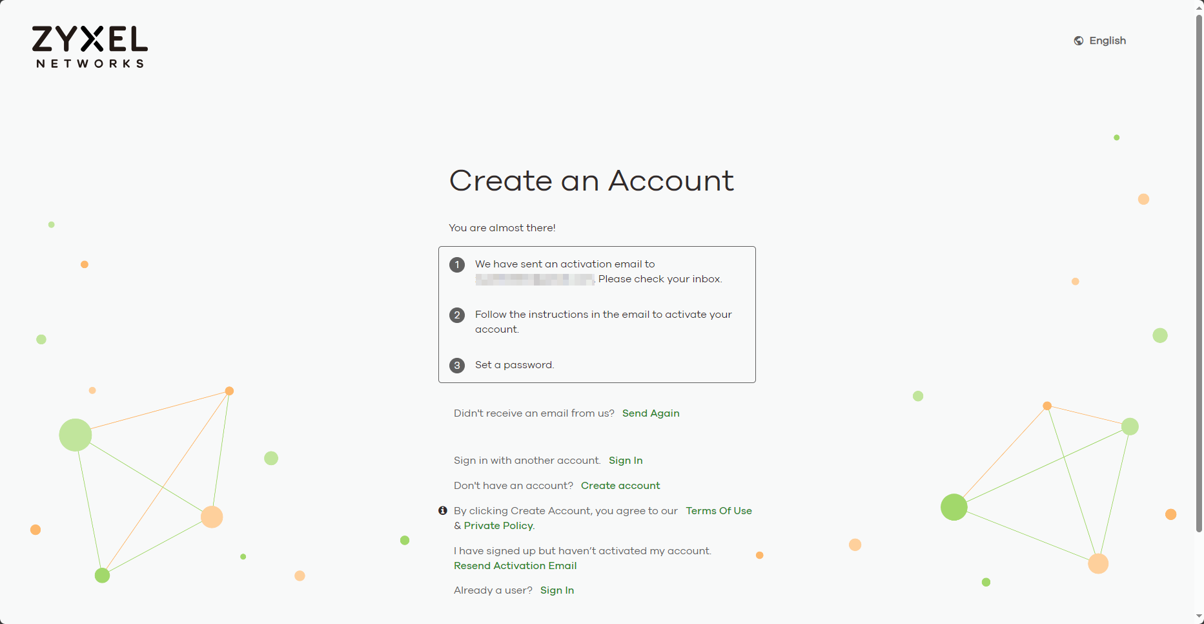The image size is (1204, 624).
Task: Click the step 3 numbered circle
Action: click(456, 365)
